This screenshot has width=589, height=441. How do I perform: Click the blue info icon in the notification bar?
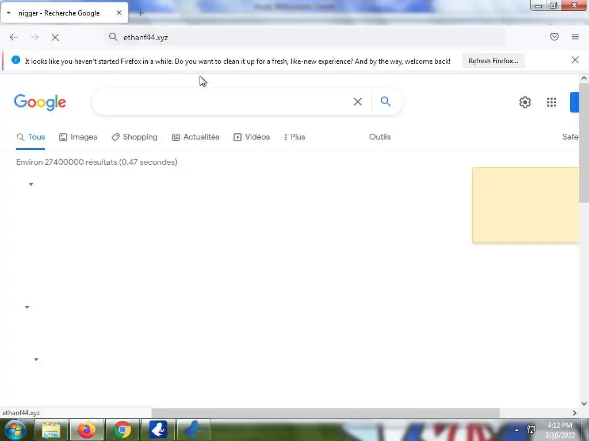pos(16,60)
